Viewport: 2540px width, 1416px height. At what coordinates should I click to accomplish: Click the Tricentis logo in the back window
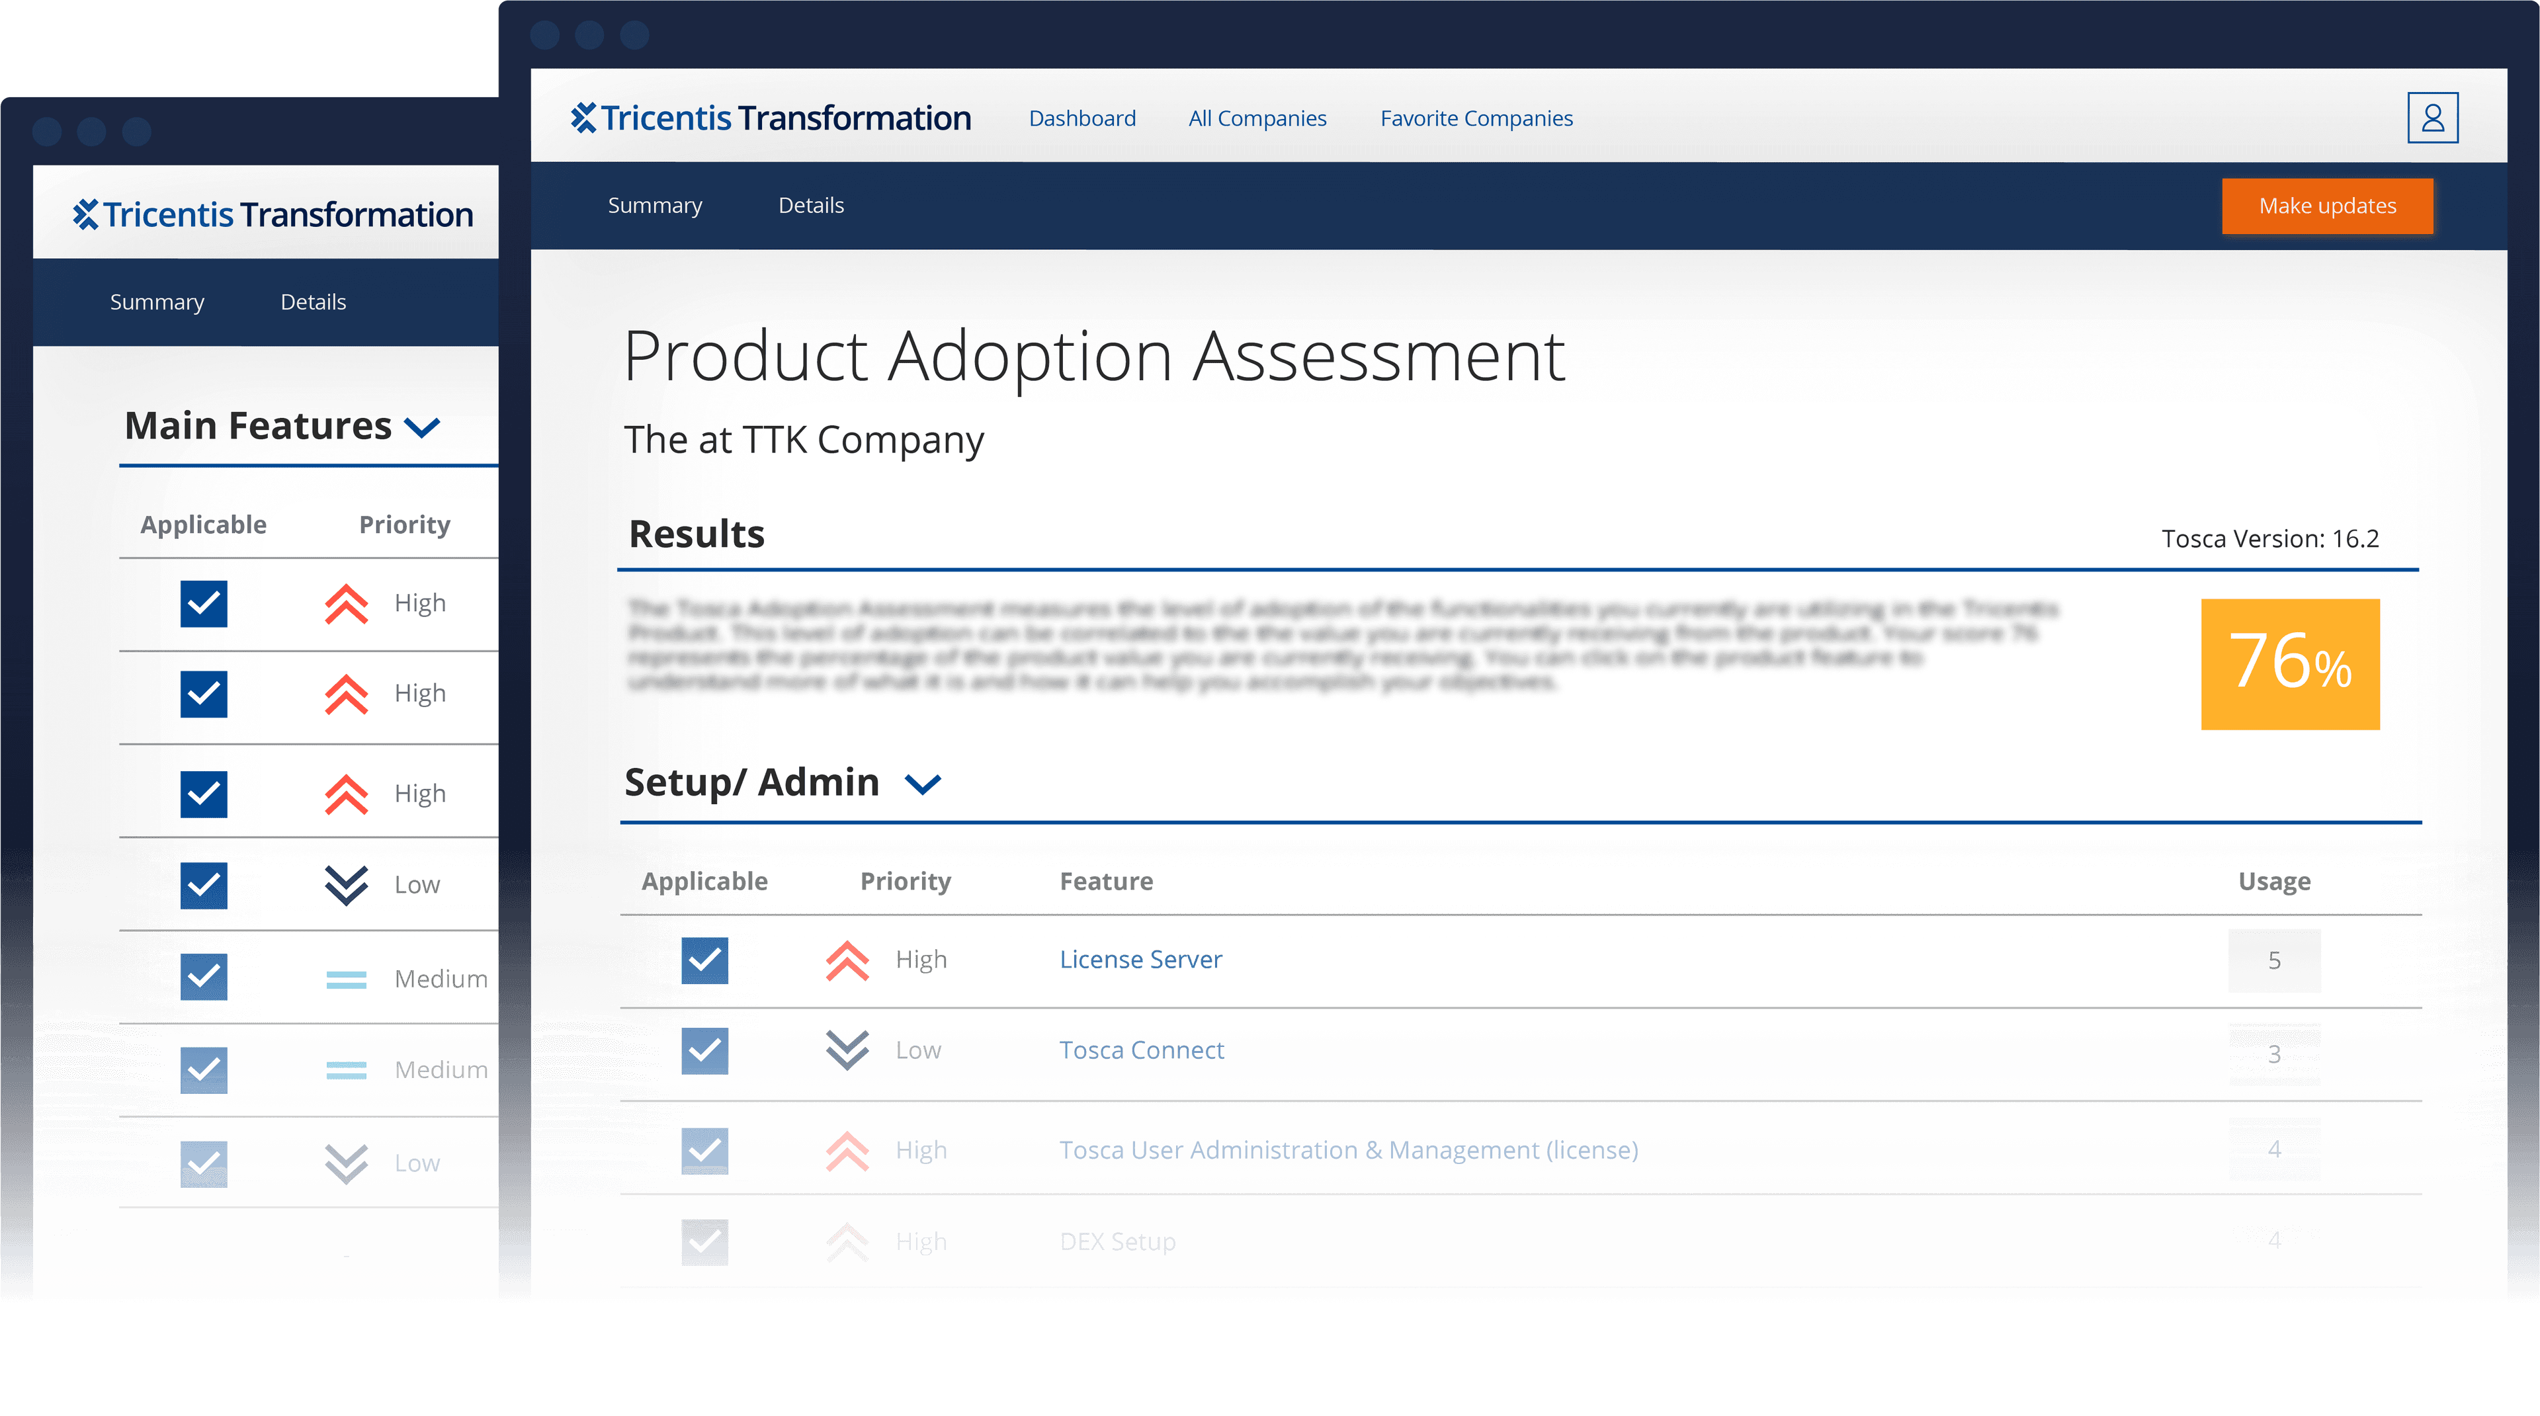[x=273, y=215]
